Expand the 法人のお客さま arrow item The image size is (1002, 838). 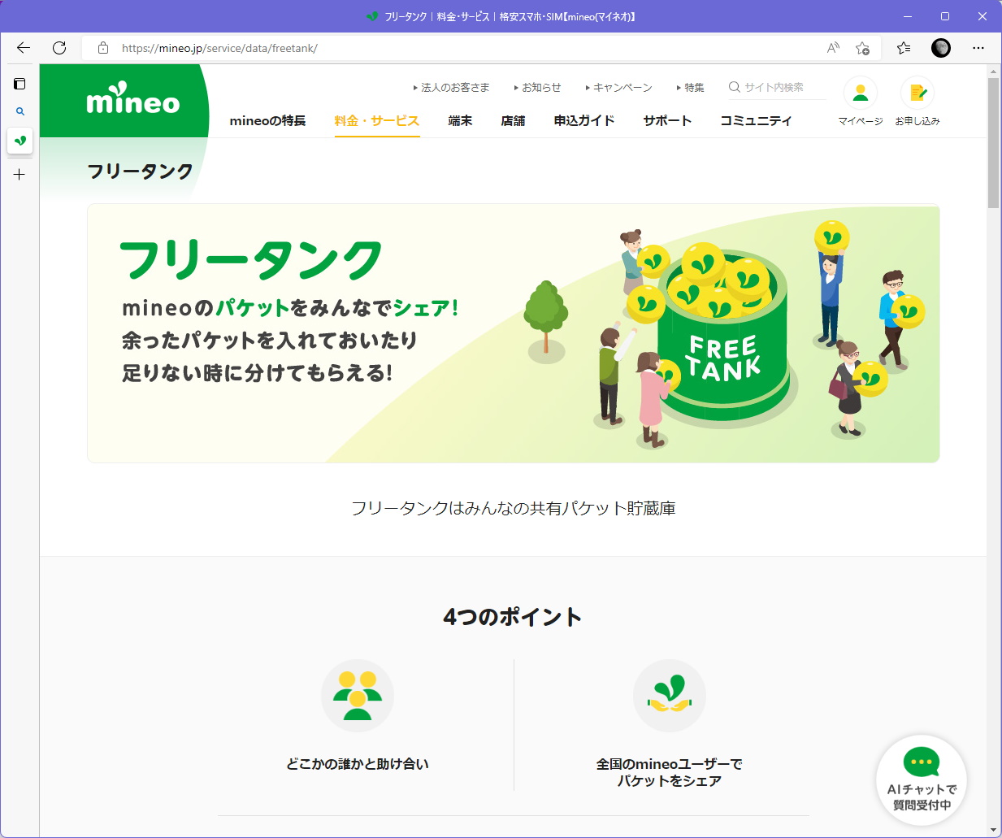coord(453,86)
